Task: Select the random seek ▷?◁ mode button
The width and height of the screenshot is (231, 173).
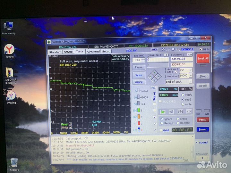Action: tap(180, 112)
